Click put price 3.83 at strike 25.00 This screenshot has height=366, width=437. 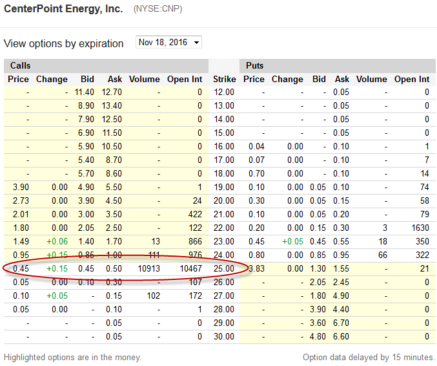[x=256, y=268]
